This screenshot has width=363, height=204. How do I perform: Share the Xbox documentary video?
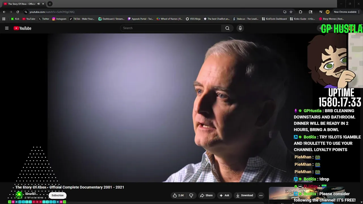click(x=206, y=195)
